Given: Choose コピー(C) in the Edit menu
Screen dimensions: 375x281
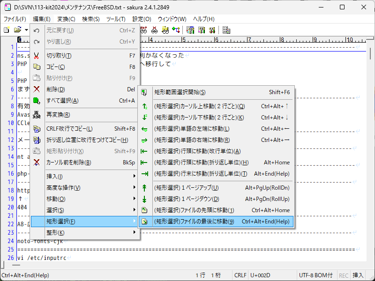Looking at the screenshot, I should pyautogui.click(x=85, y=67).
